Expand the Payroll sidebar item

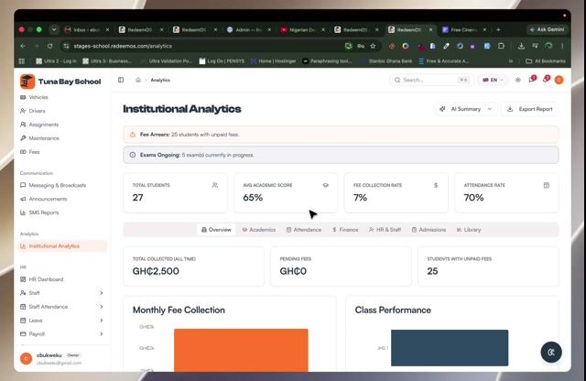tap(61, 334)
